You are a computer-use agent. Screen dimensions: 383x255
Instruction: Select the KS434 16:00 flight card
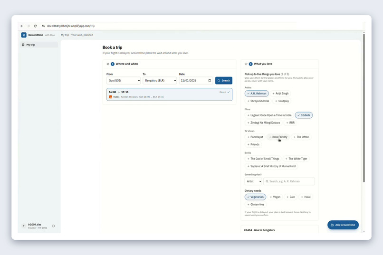pos(169,94)
